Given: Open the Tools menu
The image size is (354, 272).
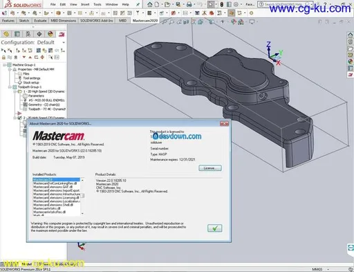Looking at the screenshot, I should point(97,4).
